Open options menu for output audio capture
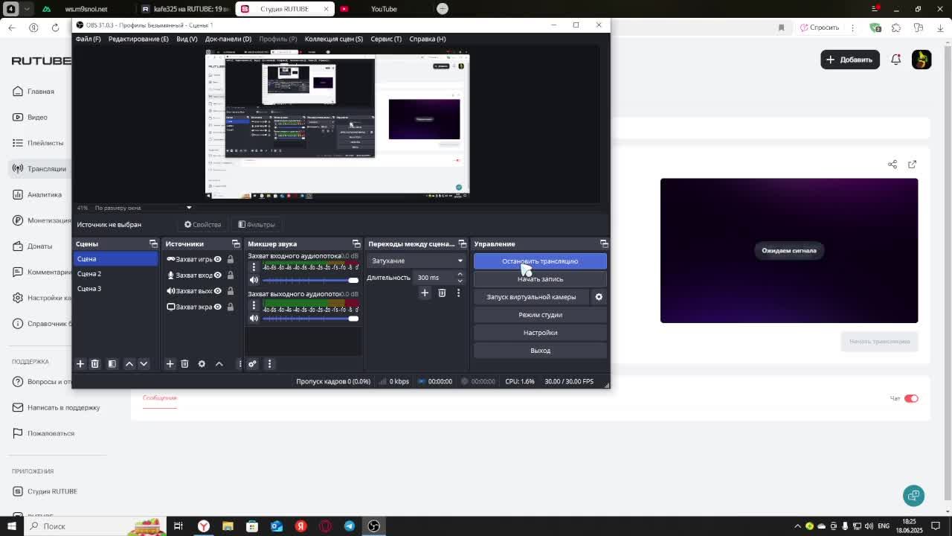This screenshot has width=952, height=536. click(x=254, y=305)
